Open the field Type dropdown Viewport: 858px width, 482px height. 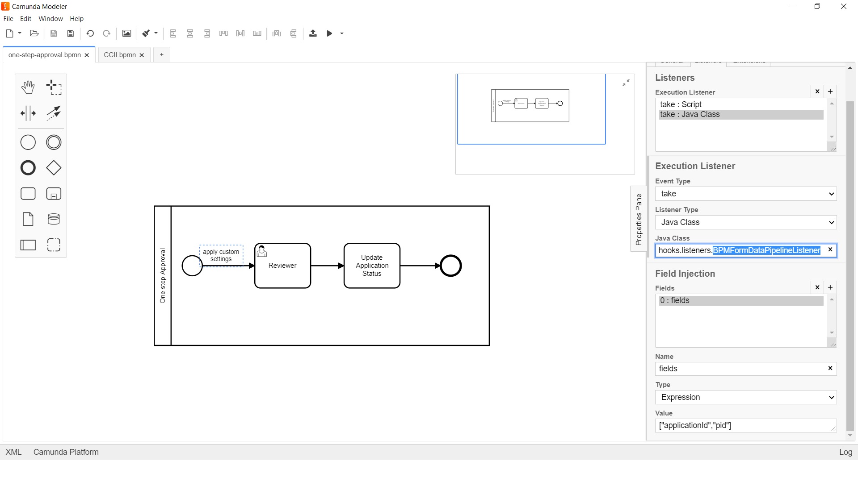pos(746,397)
